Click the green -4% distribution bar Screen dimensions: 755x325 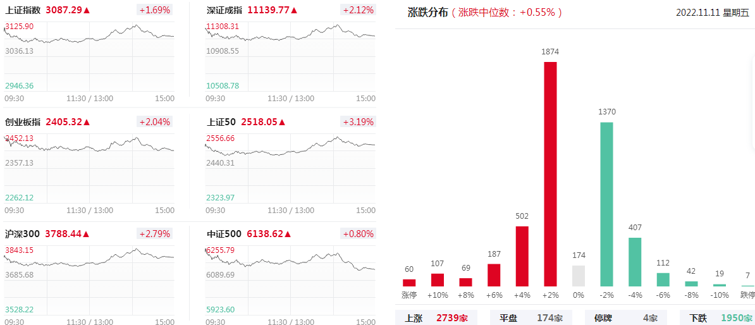click(635, 262)
